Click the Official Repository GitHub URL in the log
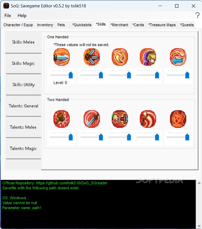This screenshot has height=229, width=202. pyautogui.click(x=72, y=183)
